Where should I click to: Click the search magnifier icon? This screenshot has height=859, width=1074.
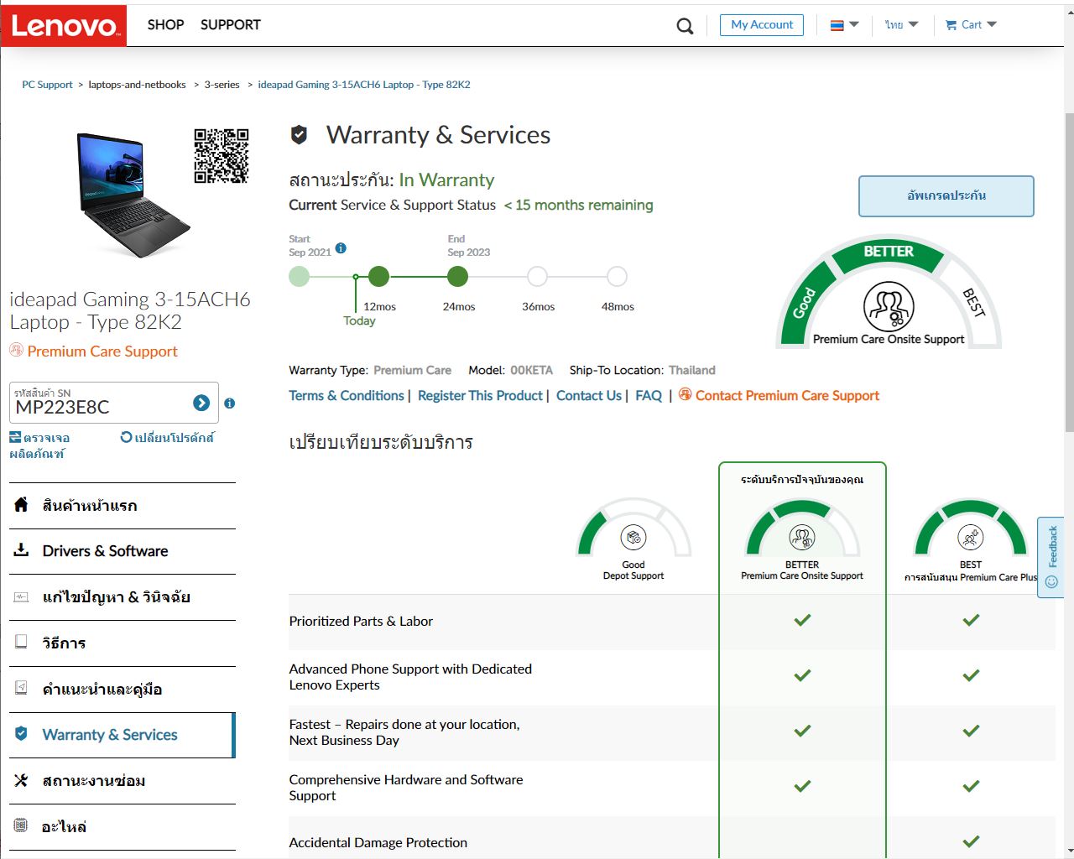[x=685, y=26]
